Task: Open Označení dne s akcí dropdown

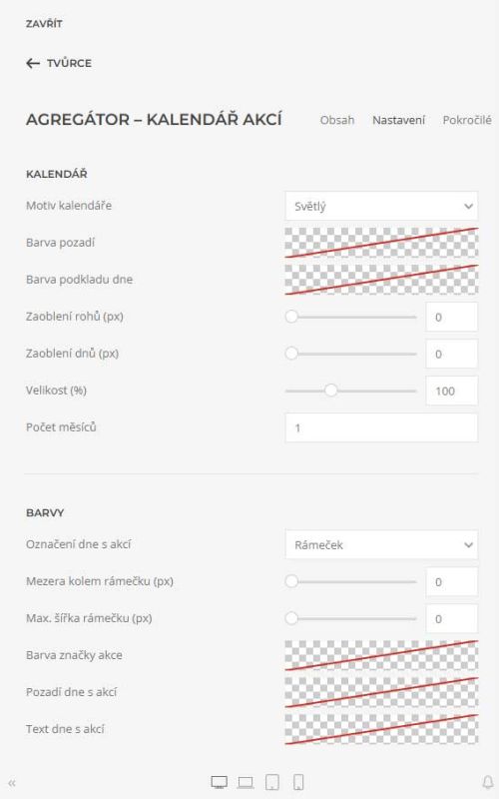Action: (381, 544)
